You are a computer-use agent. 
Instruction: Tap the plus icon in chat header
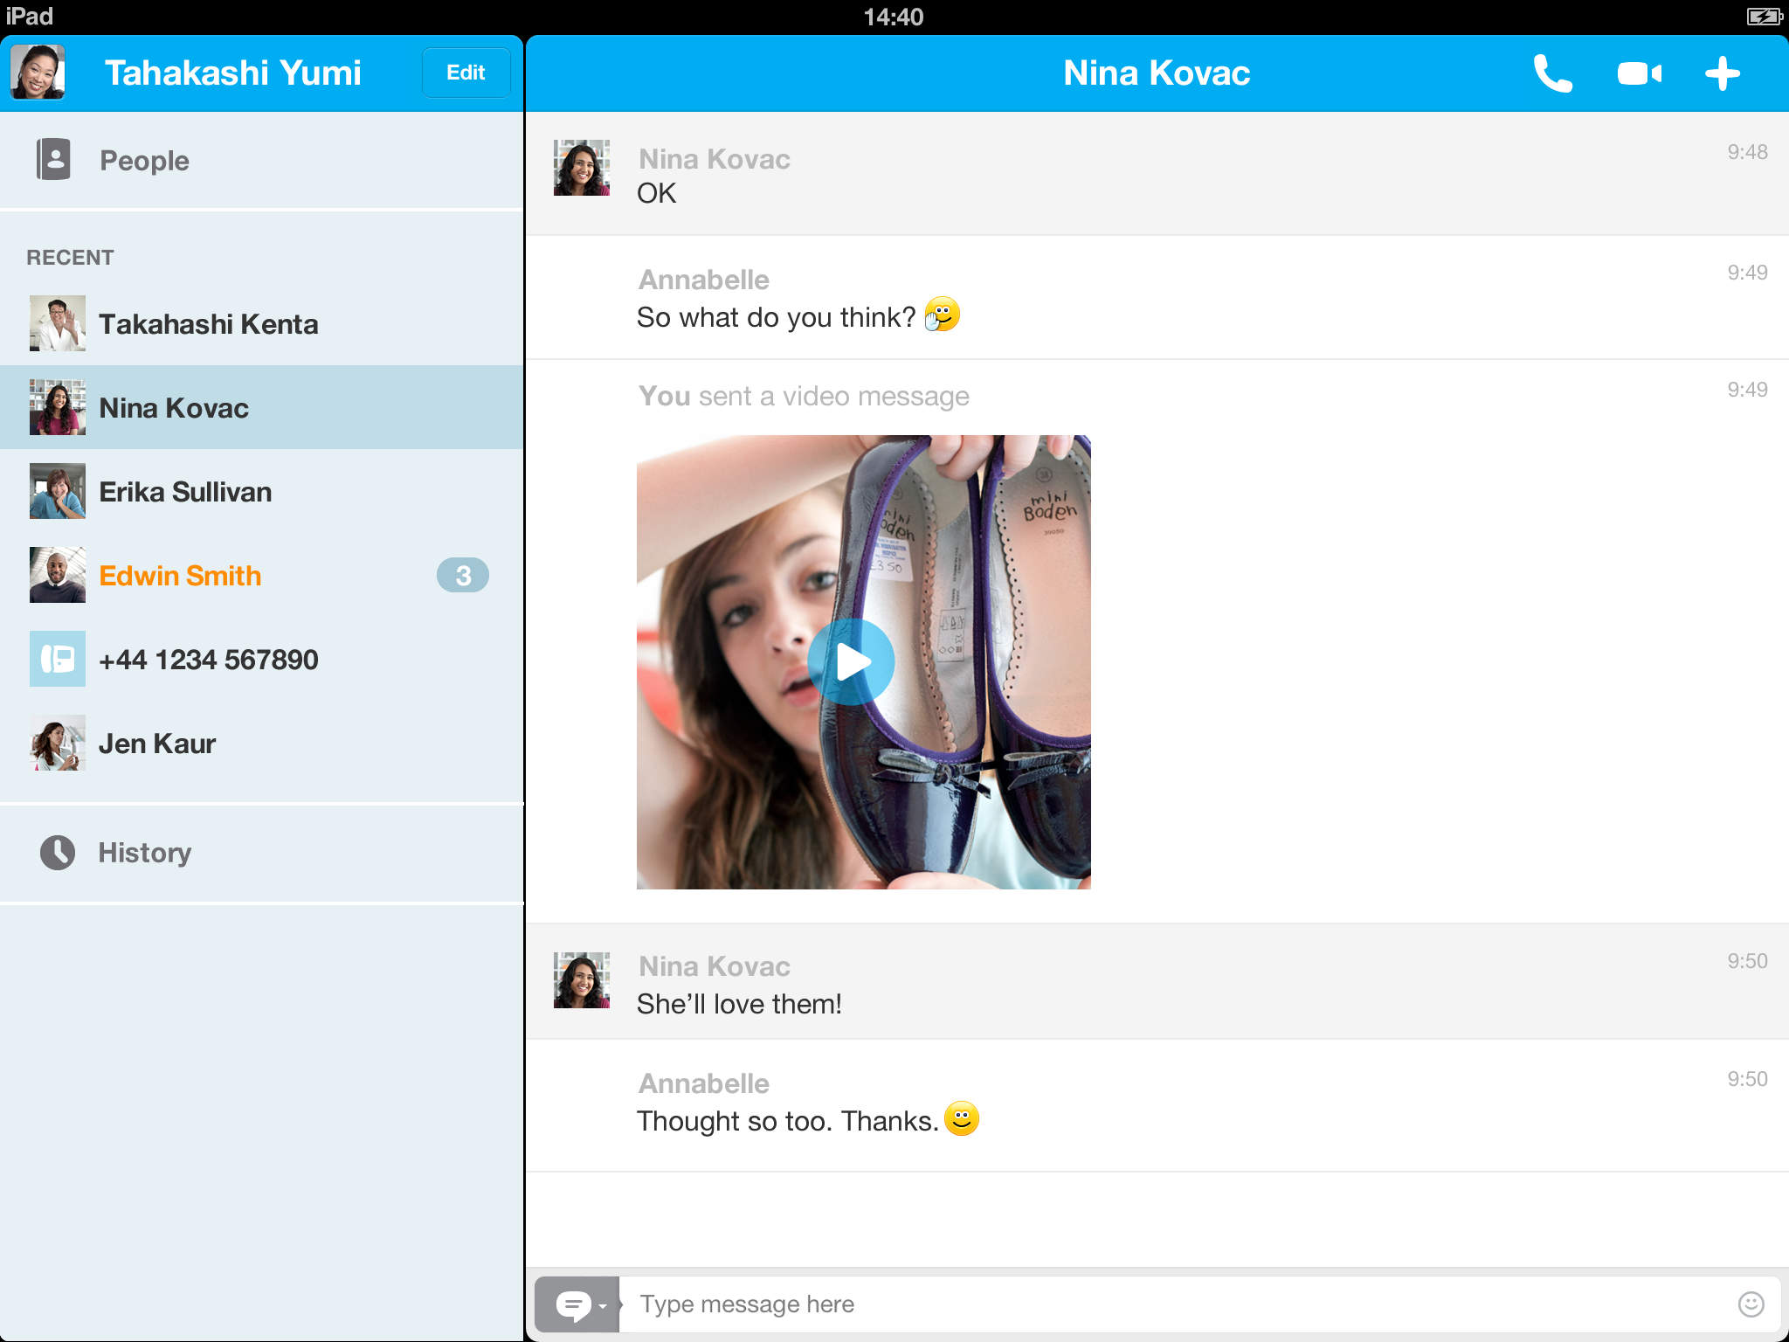[x=1722, y=73]
